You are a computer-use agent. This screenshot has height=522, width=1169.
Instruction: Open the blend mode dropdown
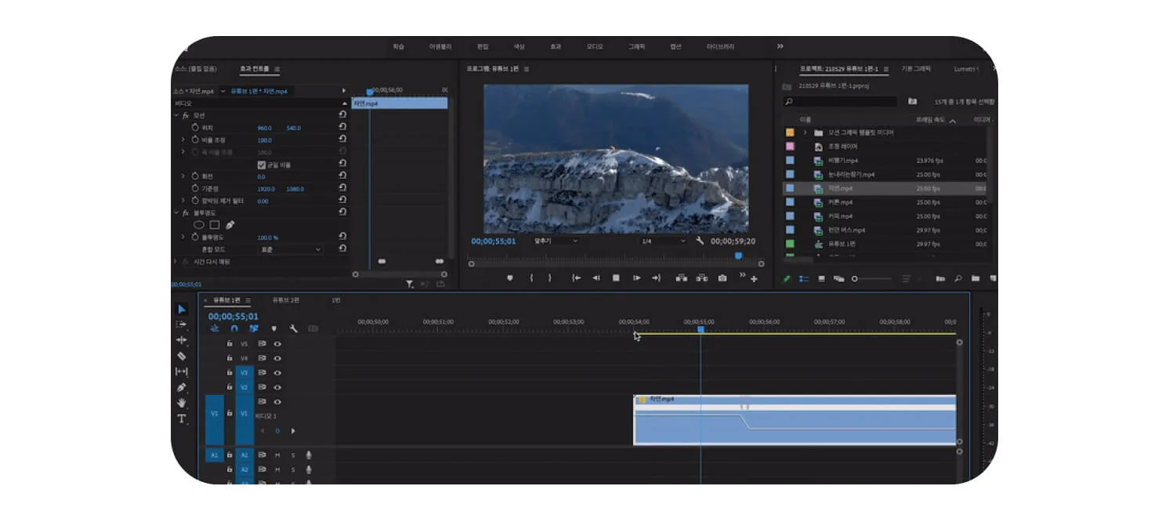[x=291, y=249]
